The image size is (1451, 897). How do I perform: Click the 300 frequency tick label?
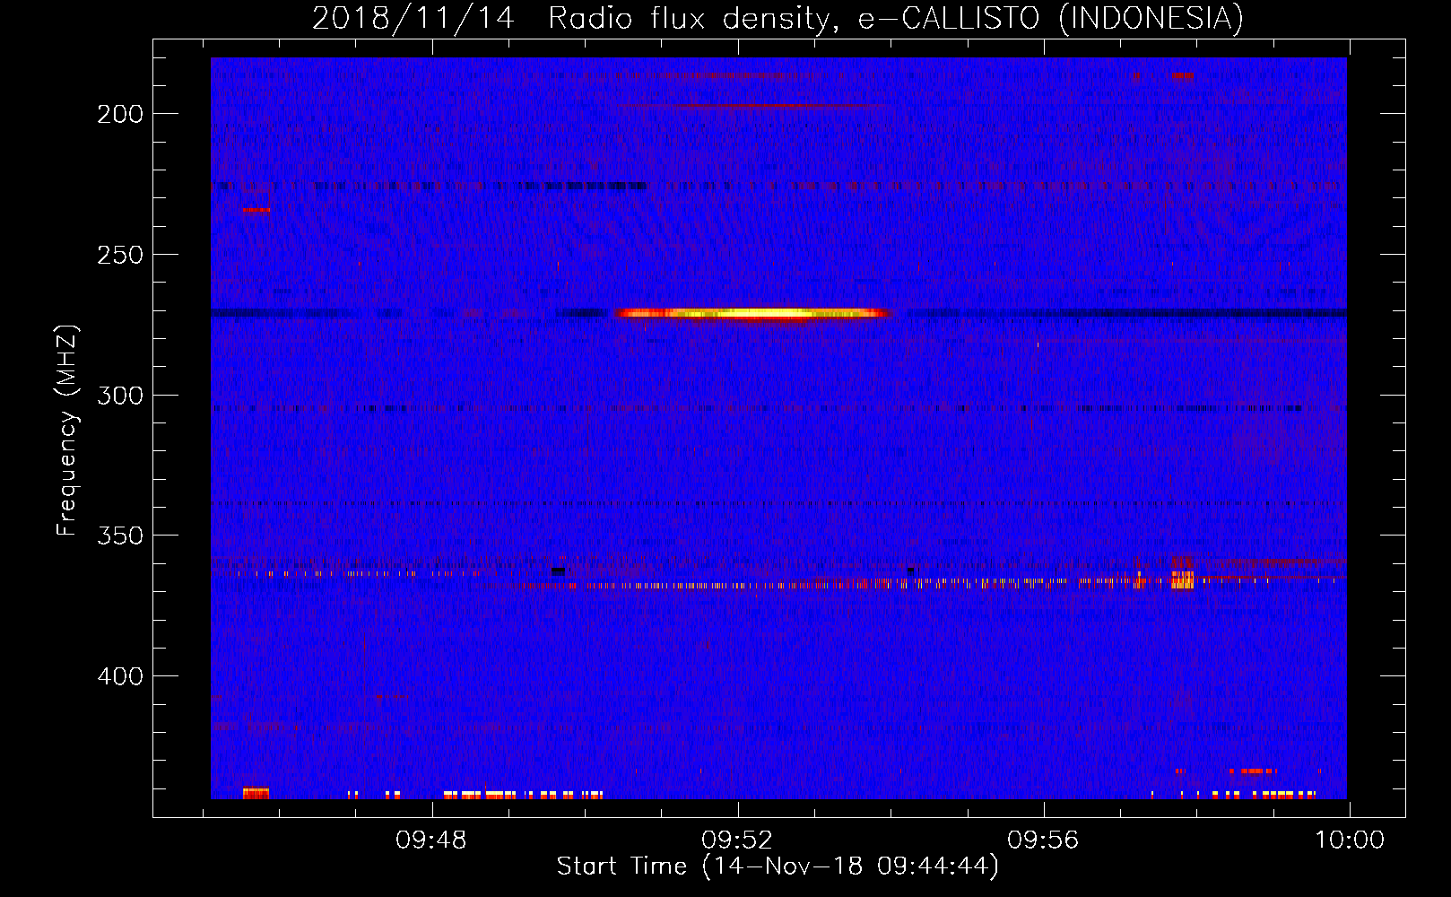[x=120, y=396]
